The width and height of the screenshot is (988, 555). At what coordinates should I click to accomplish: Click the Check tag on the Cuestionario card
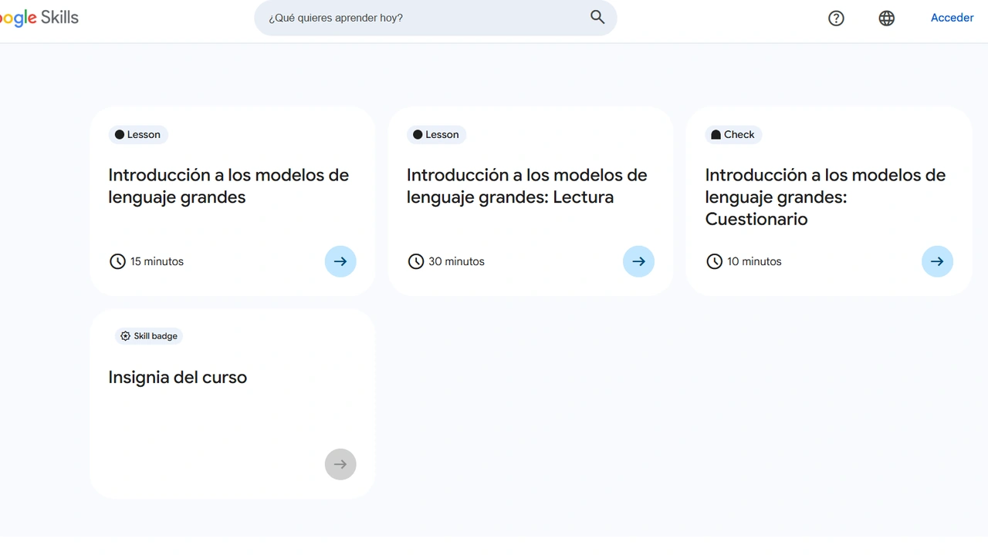[733, 134]
